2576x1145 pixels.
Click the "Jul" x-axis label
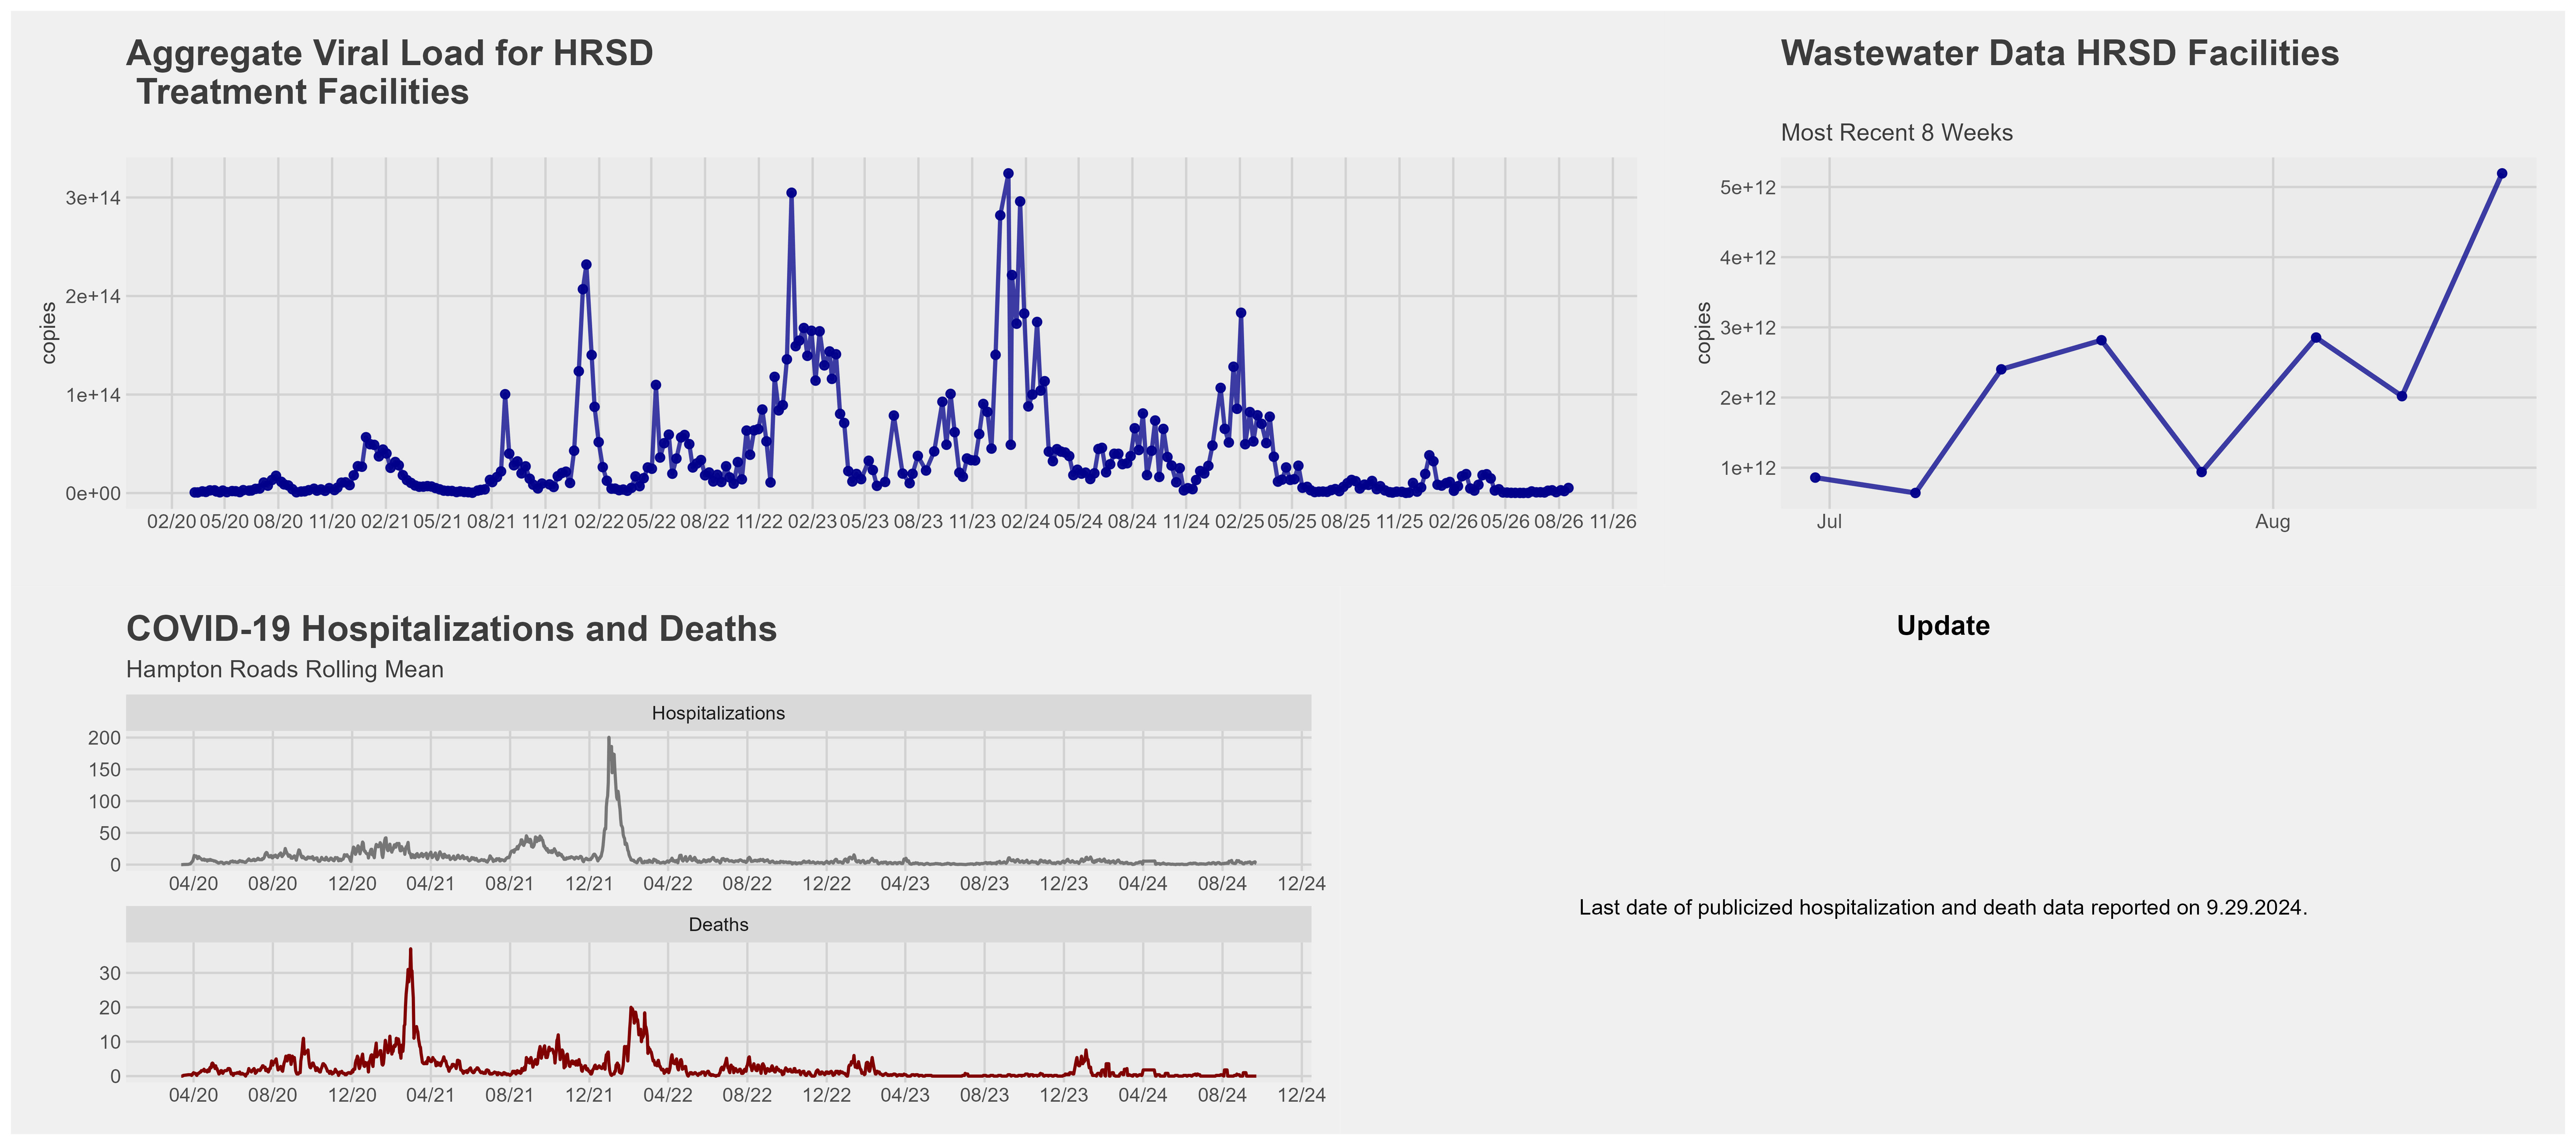(1829, 522)
